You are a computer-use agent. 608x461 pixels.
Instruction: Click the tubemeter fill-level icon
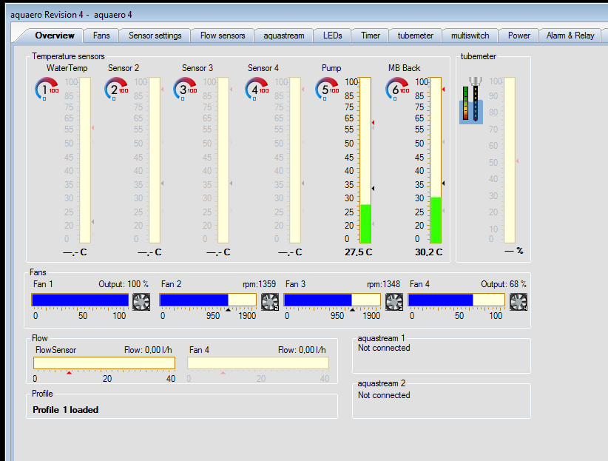tap(471, 101)
